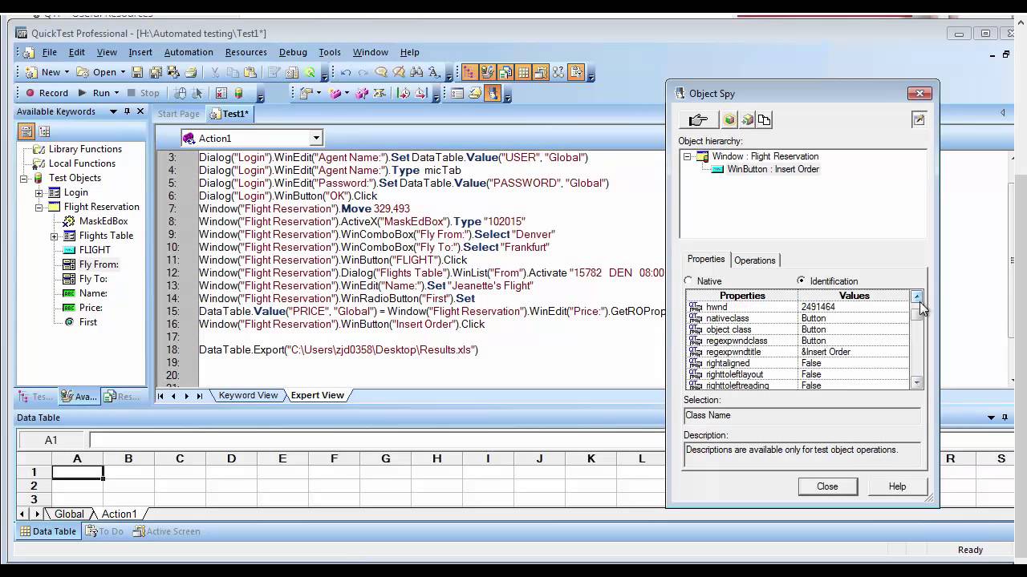Click the data table grid icon in the view toolbar

[523, 72]
